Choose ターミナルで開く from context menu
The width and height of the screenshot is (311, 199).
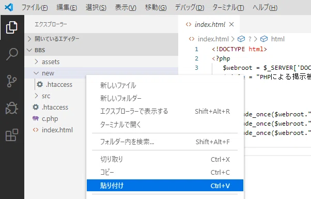tap(165, 125)
